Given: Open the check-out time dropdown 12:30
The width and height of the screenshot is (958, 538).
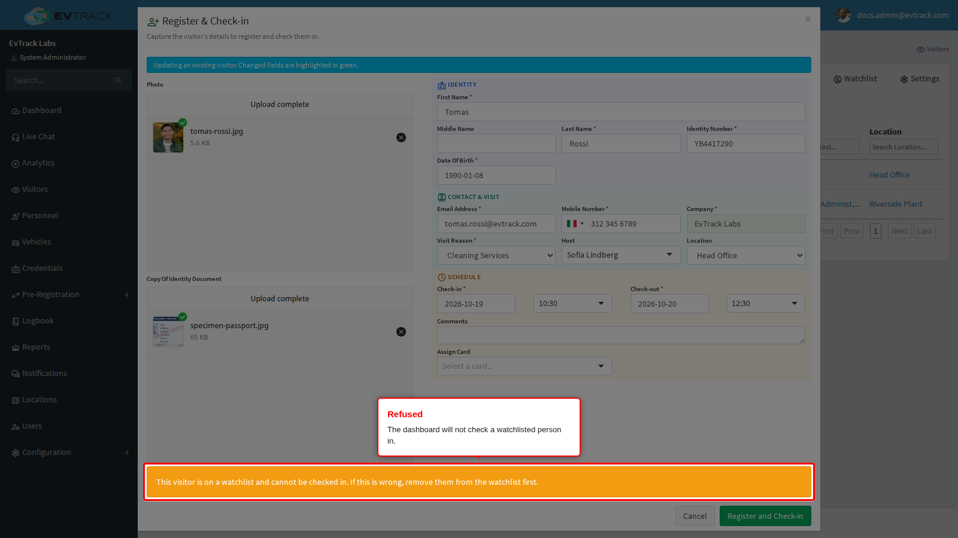Looking at the screenshot, I should 766,304.
